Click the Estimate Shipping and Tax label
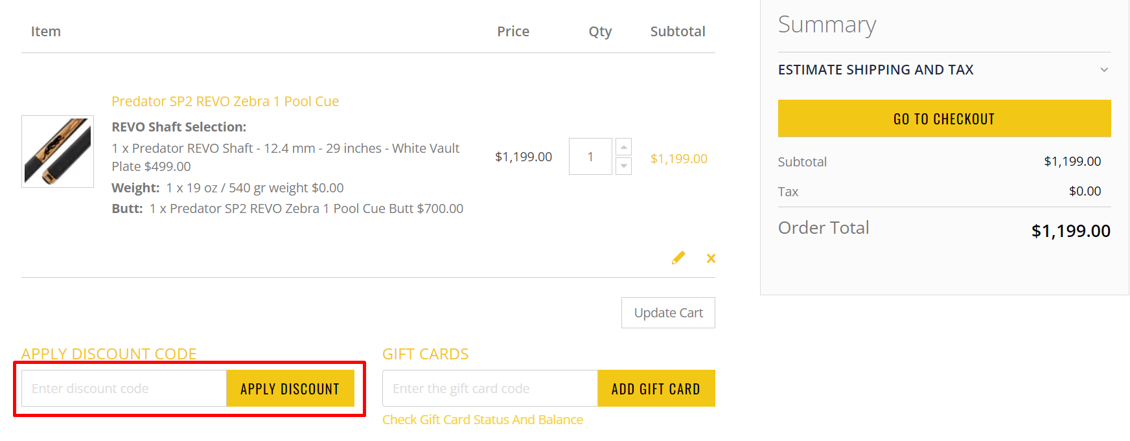This screenshot has width=1130, height=441. 875,70
